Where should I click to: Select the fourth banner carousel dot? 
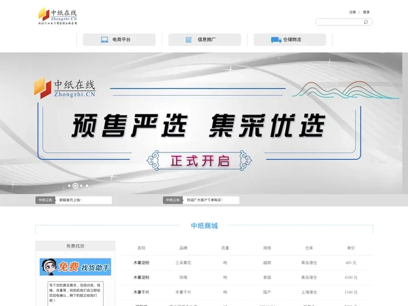tap(87, 186)
